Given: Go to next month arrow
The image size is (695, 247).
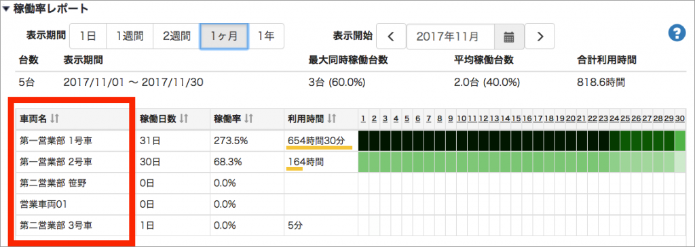Looking at the screenshot, I should click(540, 37).
